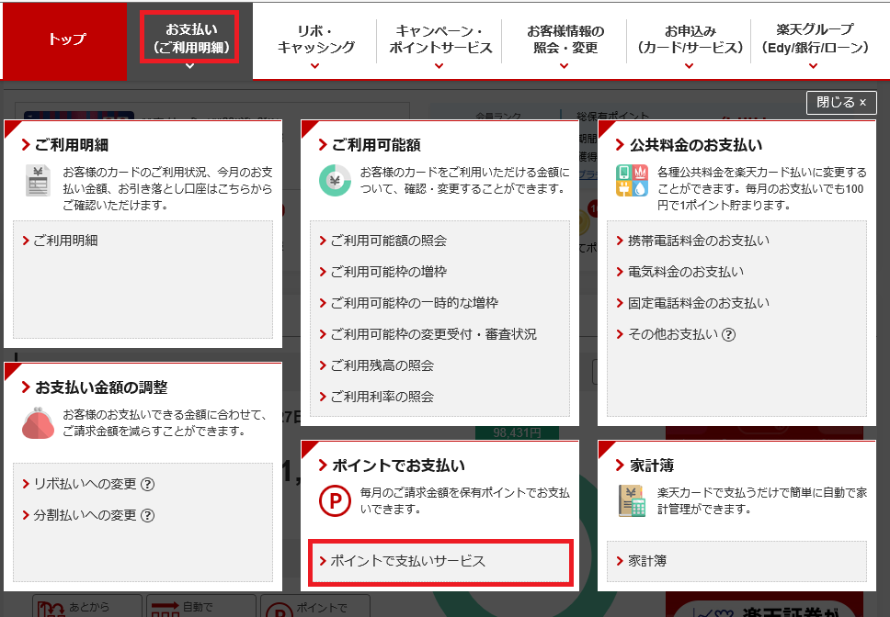Screen dimensions: 890x617
Task: Open the お客様情報の照会・変更 menu
Action: click(560, 37)
